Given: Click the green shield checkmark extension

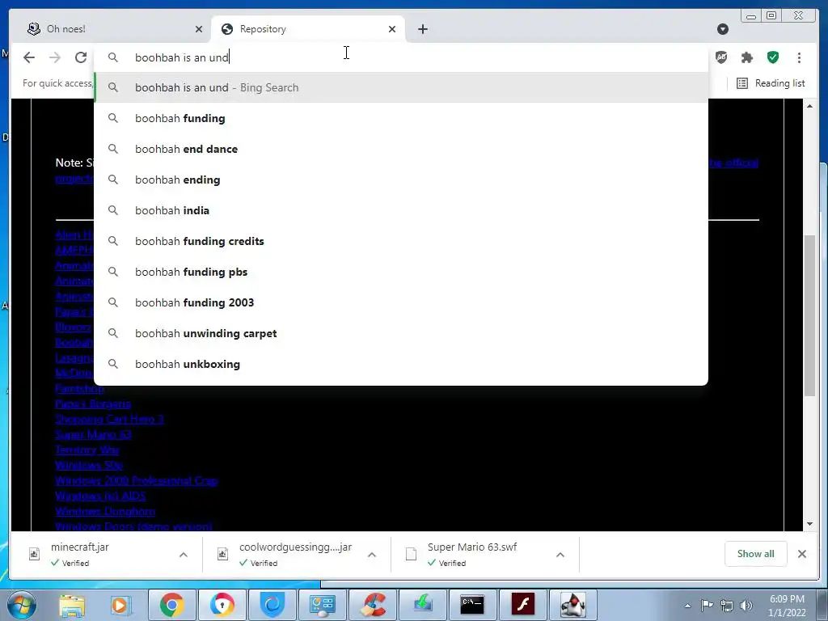Looking at the screenshot, I should (x=772, y=57).
